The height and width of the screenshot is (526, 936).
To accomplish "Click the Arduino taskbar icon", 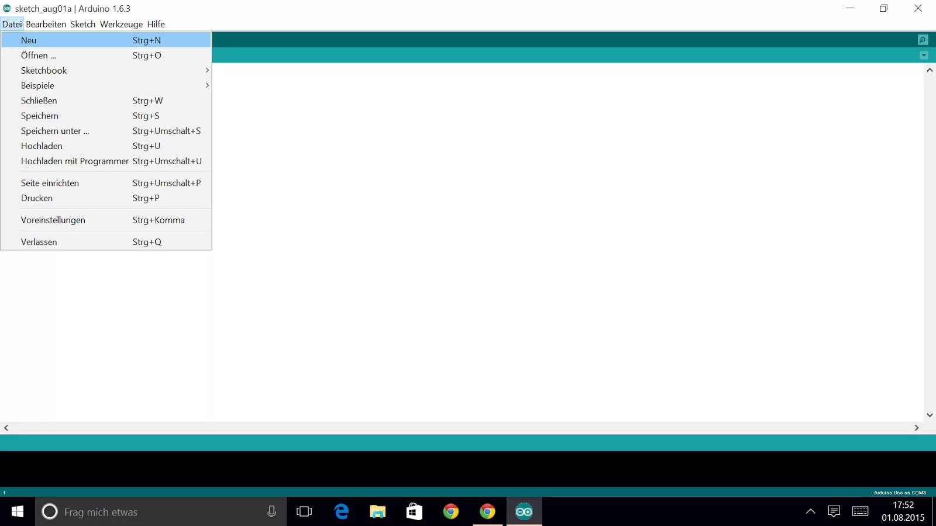I will 524,512.
